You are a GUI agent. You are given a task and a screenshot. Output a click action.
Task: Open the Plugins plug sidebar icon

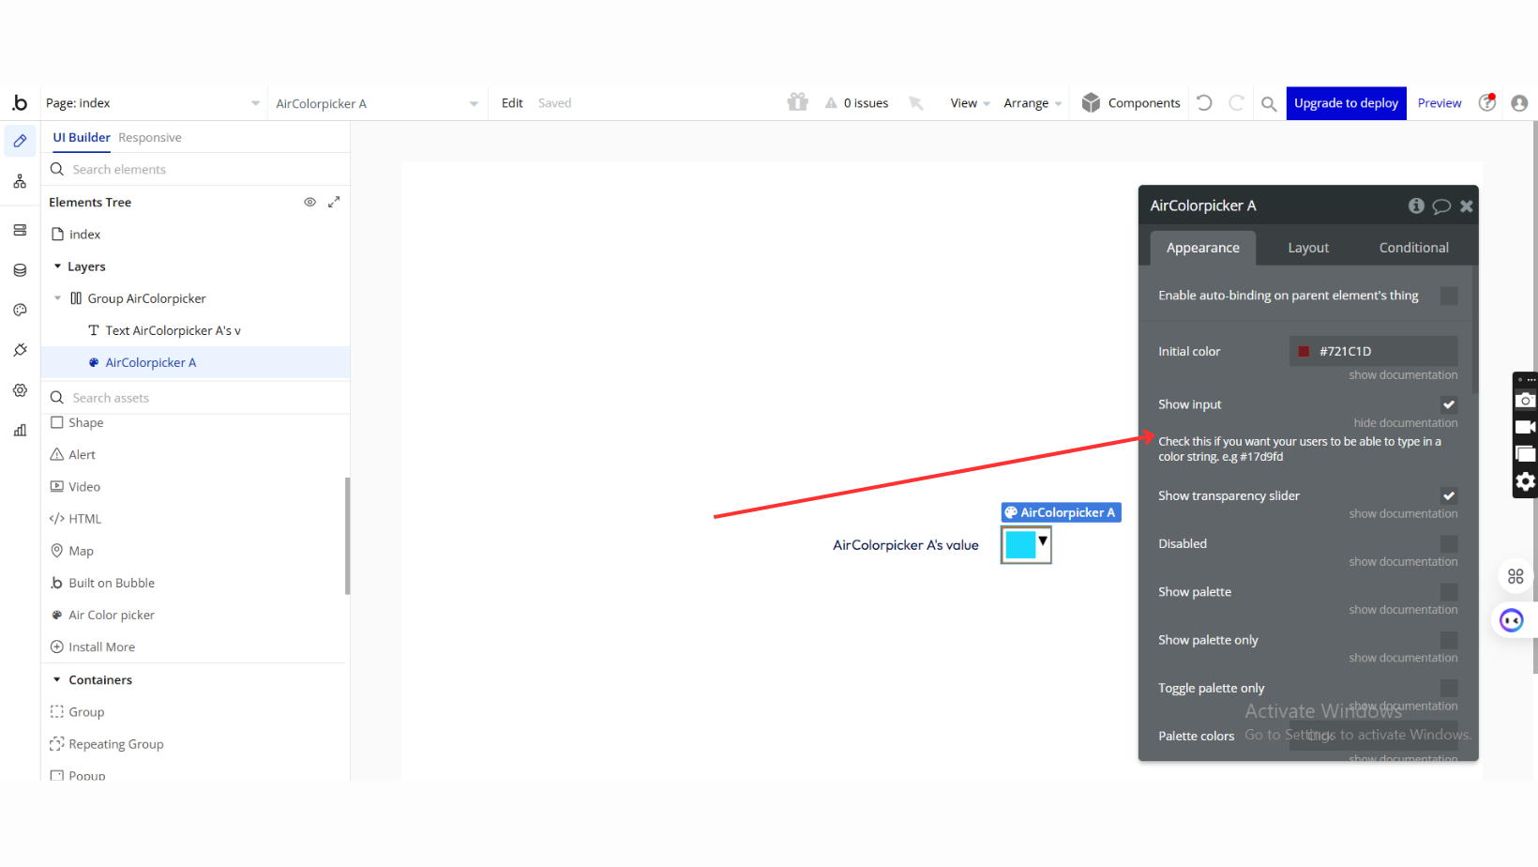point(20,350)
